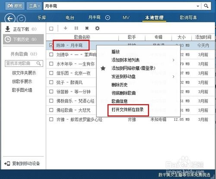Sort by the 歌手 column header
Image resolution: width=216 pixels, height=179 pixels.
click(x=132, y=37)
